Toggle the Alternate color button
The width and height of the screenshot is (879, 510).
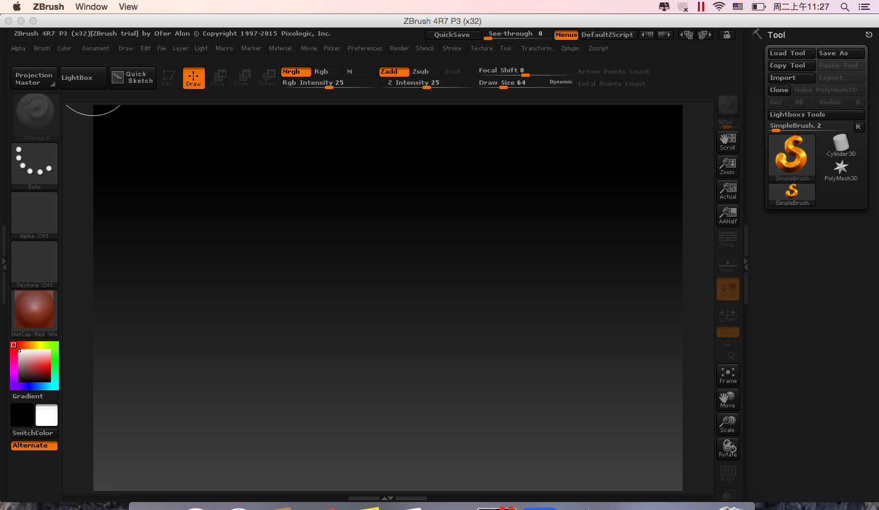point(34,446)
